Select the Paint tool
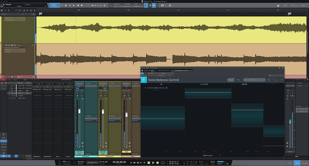 [70, 5]
